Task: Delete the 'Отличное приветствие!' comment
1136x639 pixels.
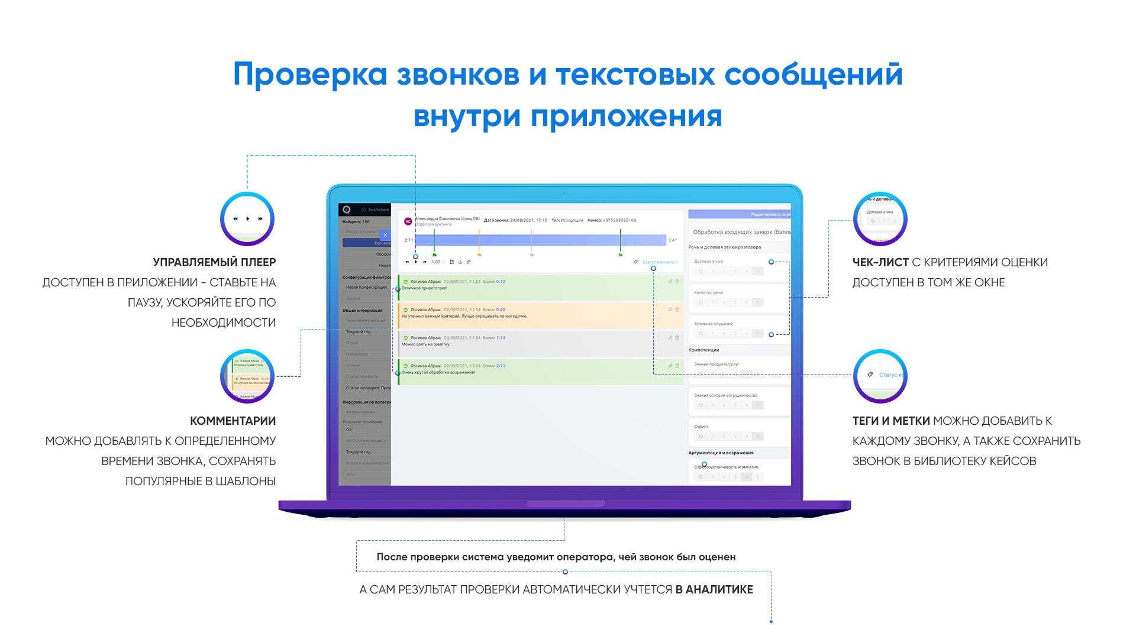Action: [x=677, y=281]
